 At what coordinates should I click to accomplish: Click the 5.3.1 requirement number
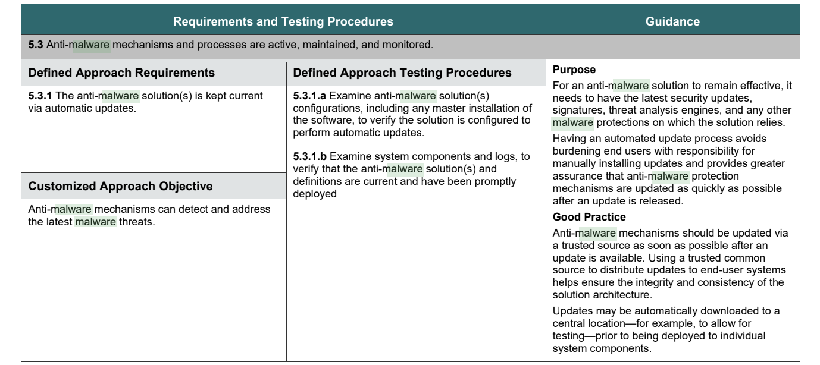40,96
